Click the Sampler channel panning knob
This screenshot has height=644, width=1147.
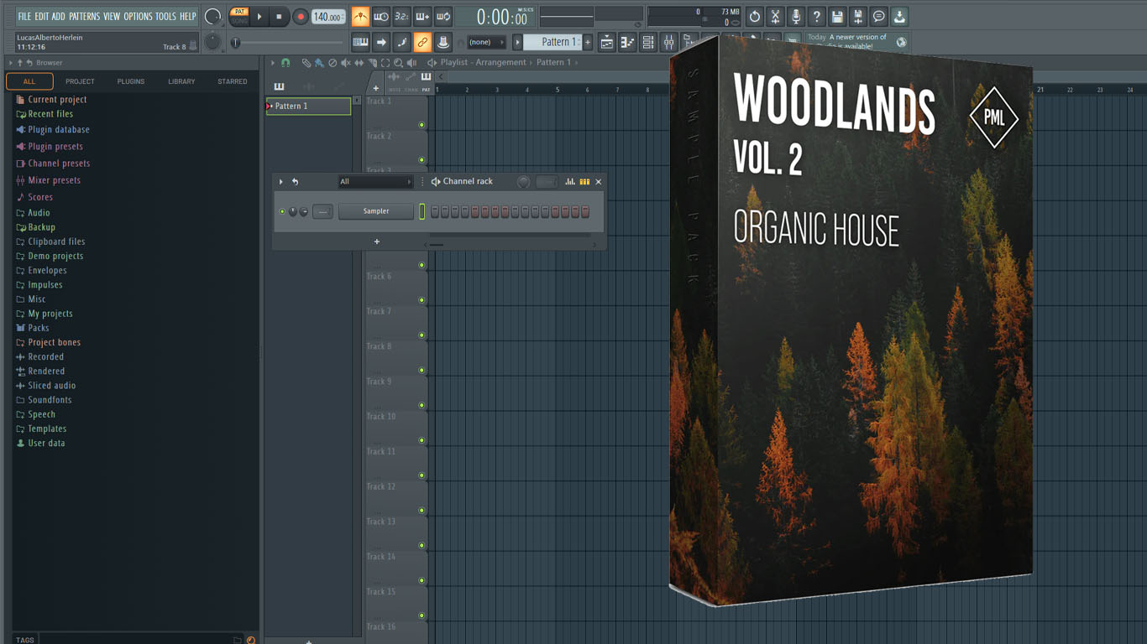(293, 211)
